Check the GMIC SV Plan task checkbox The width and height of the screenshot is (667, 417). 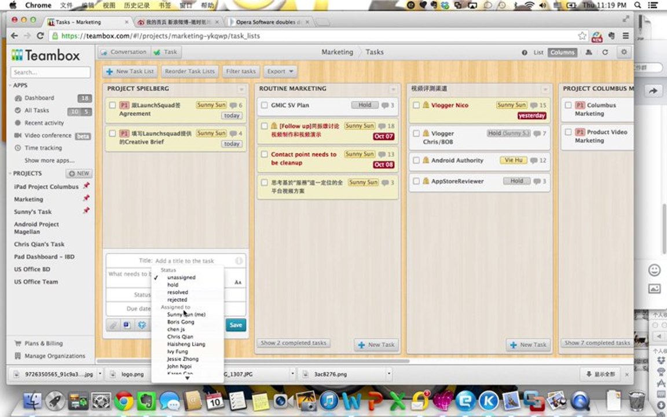pos(264,105)
